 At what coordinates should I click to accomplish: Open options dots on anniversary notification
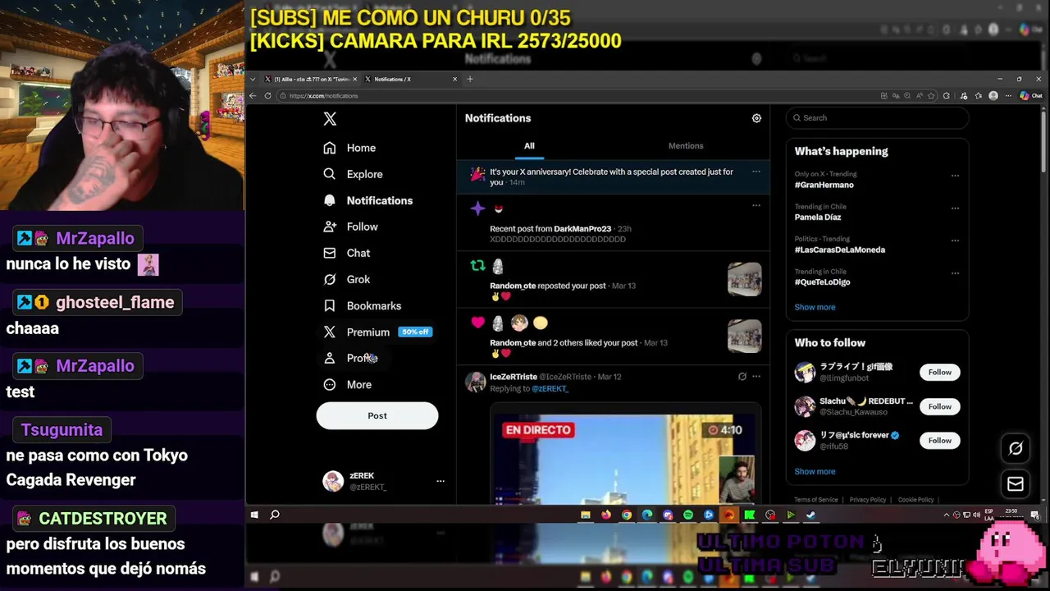(x=756, y=172)
